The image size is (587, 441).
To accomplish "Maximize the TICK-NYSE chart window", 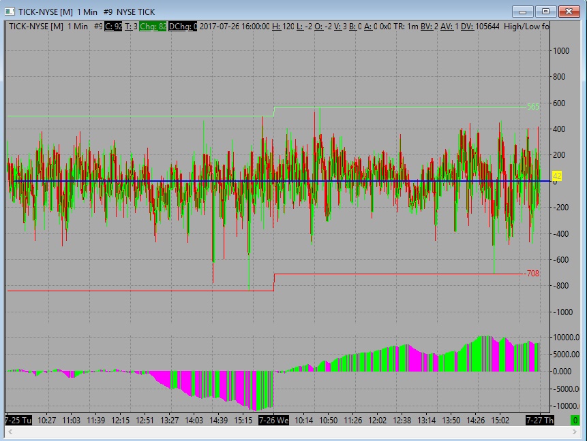I will click(x=545, y=12).
